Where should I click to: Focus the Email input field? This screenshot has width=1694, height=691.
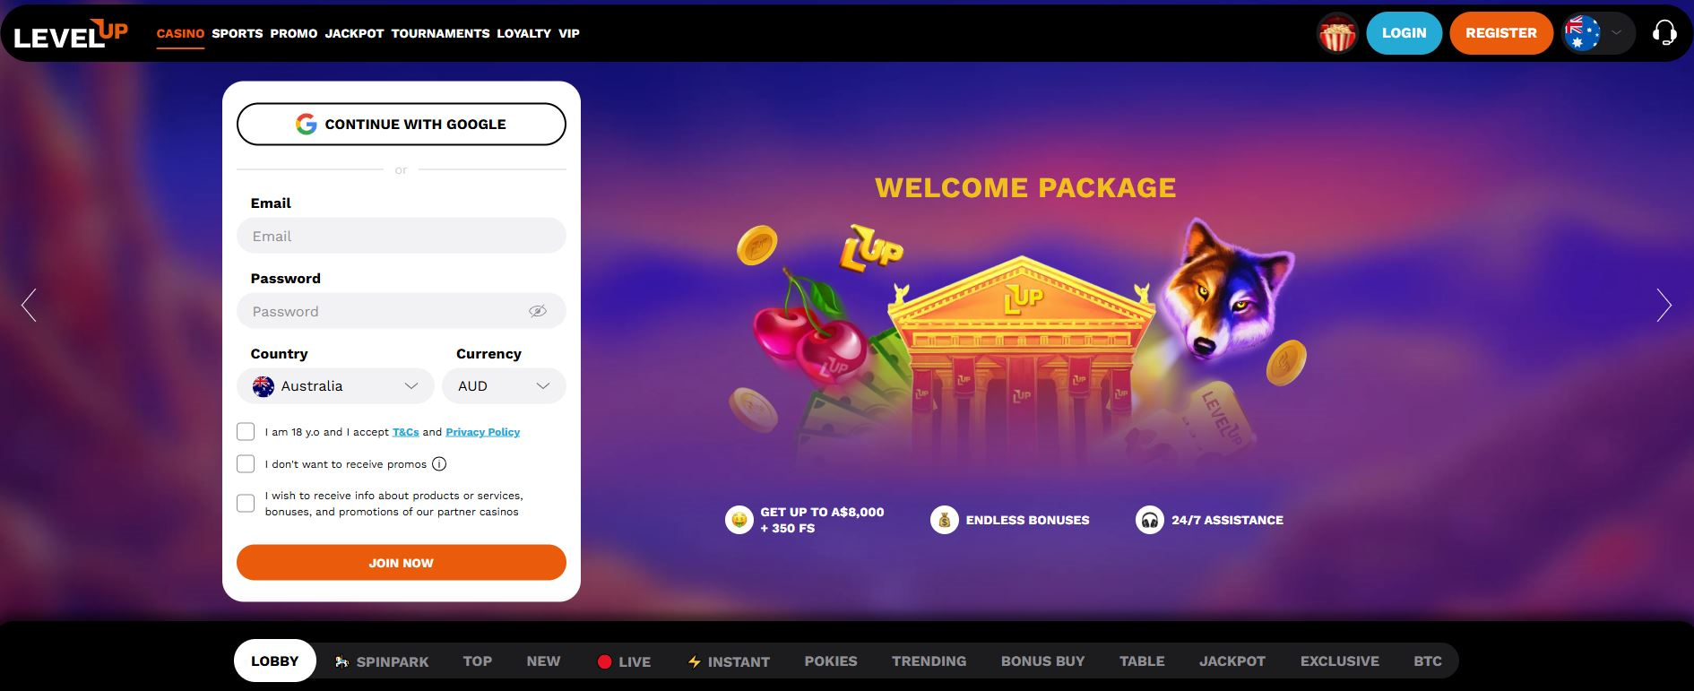pos(402,236)
